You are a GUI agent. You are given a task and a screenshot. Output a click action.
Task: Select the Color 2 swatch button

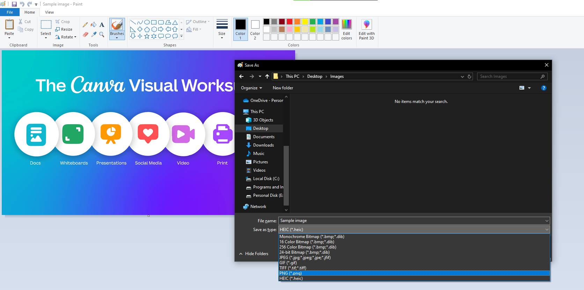[x=255, y=30]
